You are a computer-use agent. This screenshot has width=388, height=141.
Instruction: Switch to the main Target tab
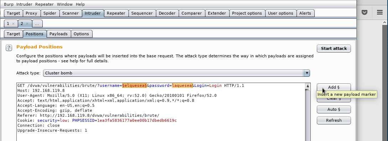(x=14, y=13)
